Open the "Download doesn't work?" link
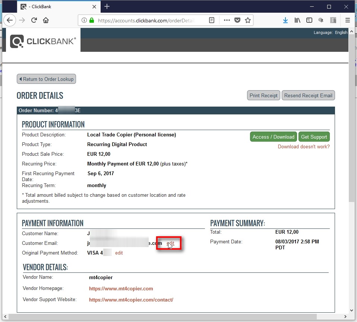The height and width of the screenshot is (322, 357). (304, 147)
